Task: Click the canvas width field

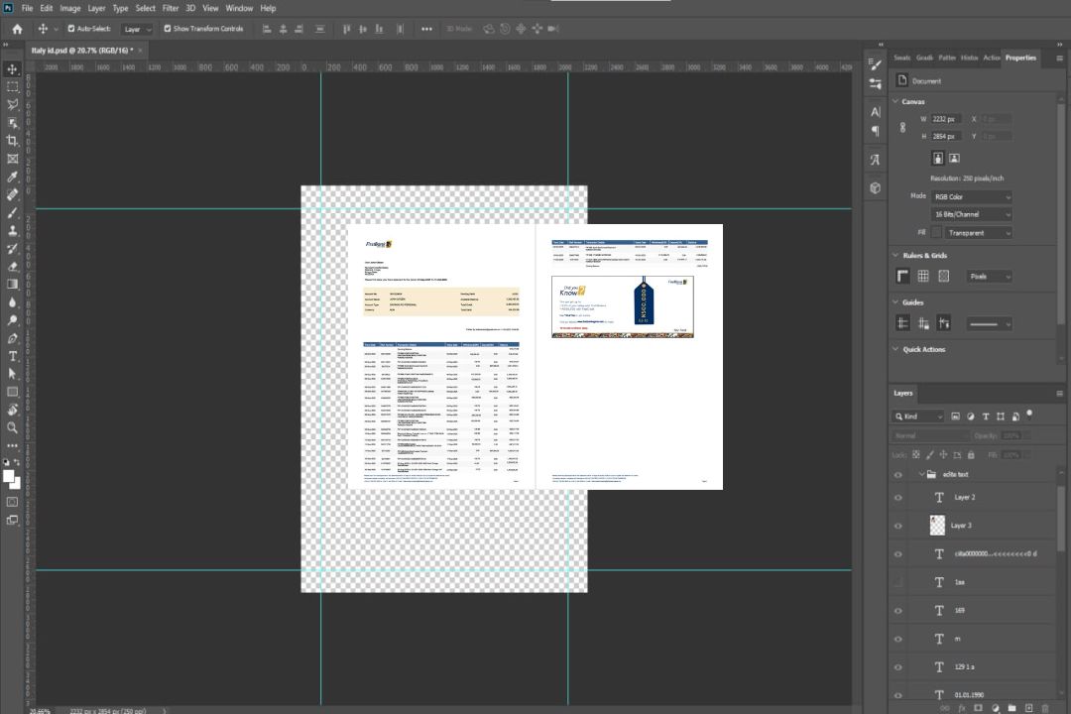Action: [946, 119]
